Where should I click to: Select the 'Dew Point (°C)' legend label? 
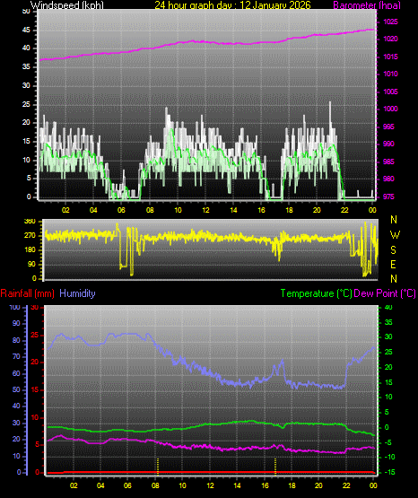coord(385,293)
